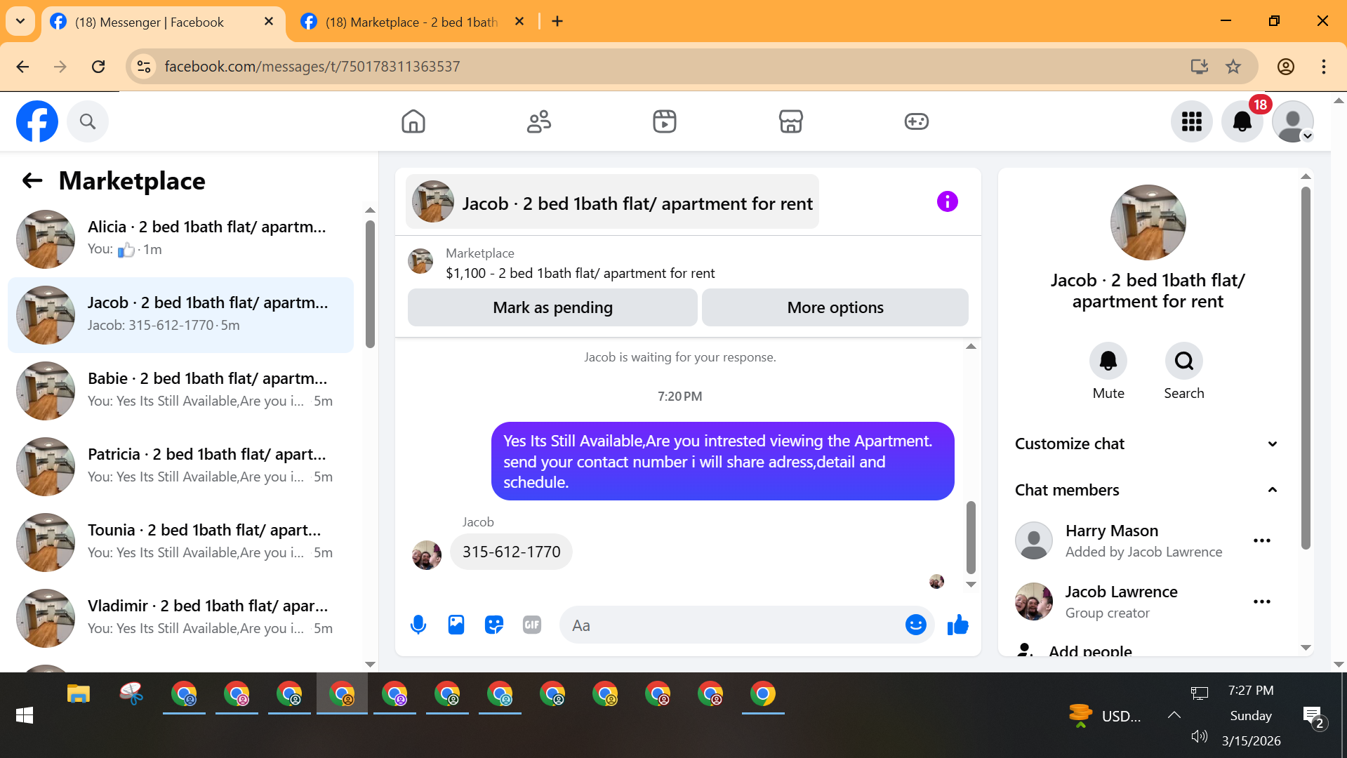Click the Facebook search magnifier icon

tap(88, 121)
